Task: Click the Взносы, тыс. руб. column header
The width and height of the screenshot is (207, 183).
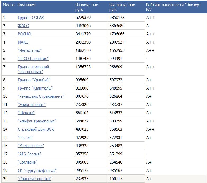Action: click(87, 7)
